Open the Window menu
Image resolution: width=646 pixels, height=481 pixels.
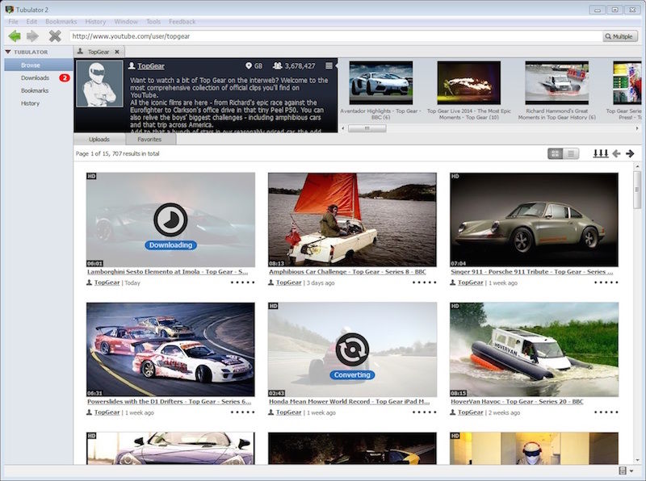tap(126, 22)
